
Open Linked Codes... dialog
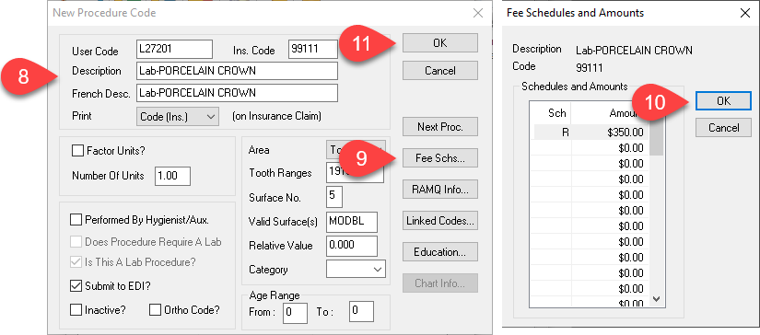pos(440,221)
